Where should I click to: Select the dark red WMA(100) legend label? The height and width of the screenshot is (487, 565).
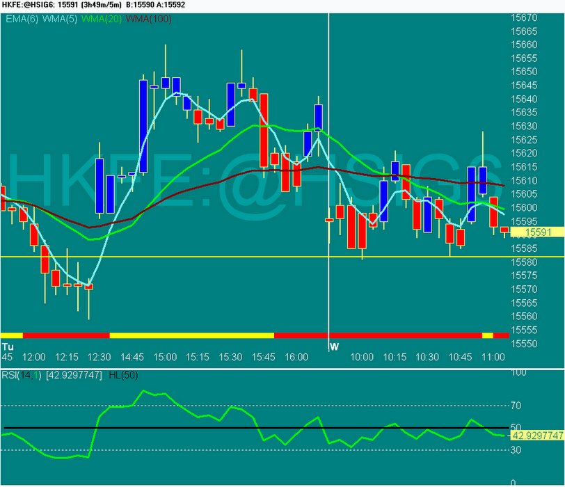(x=148, y=19)
